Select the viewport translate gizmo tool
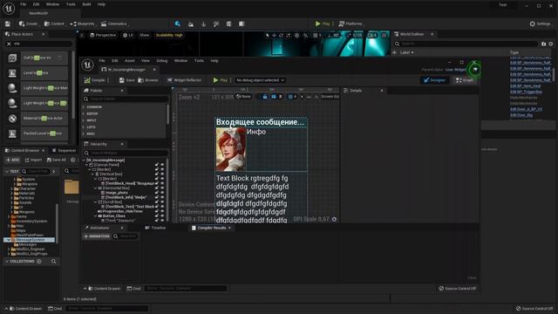The height and width of the screenshot is (314, 558). tap(274, 35)
